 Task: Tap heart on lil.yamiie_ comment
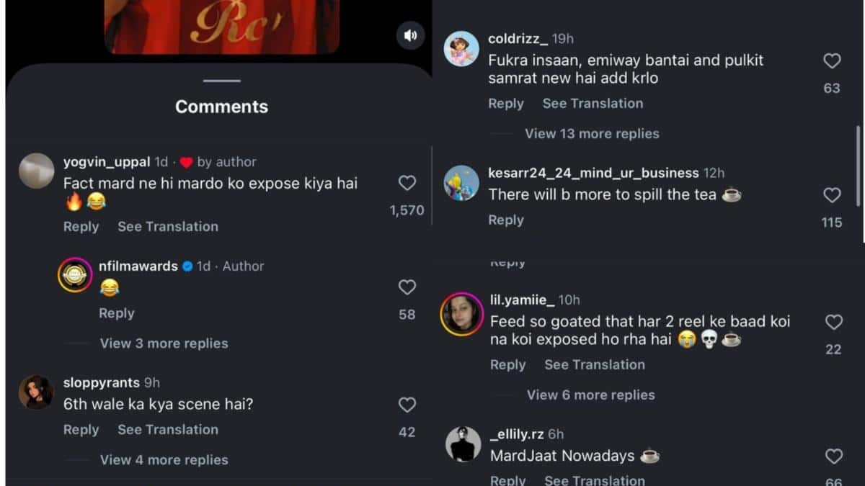833,323
